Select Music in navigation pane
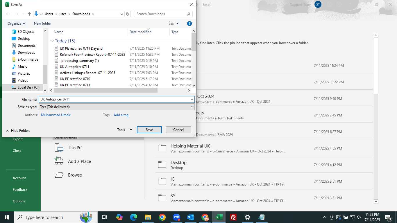The width and height of the screenshot is (397, 223). [22, 66]
